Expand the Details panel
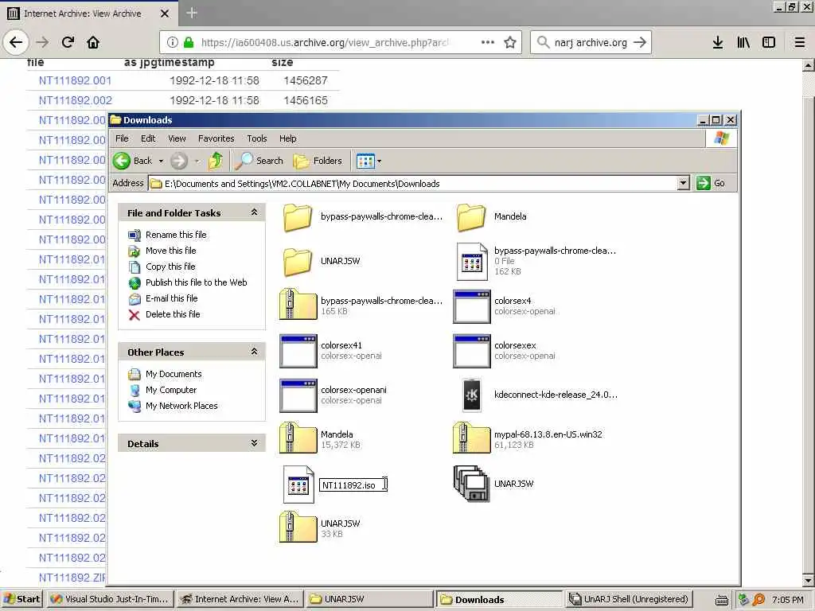Screen dimensions: 815x611 click(254, 443)
